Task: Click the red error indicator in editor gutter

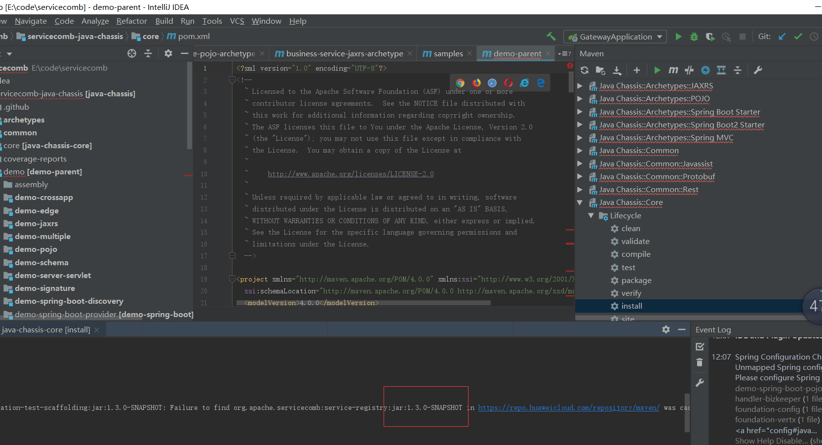Action: point(570,66)
